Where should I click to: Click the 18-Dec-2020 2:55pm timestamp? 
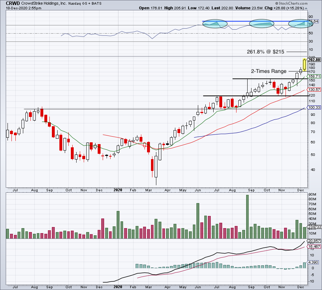point(24,8)
